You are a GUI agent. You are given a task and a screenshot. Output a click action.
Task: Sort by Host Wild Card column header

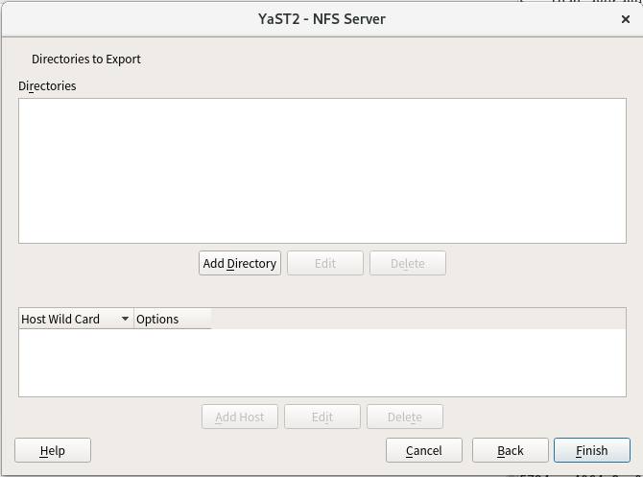[76, 319]
